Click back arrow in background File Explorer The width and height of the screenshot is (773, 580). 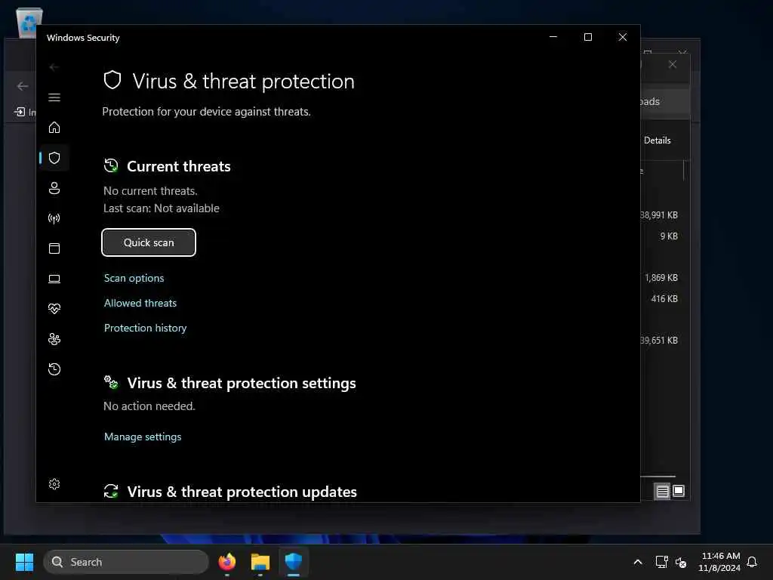pos(23,86)
